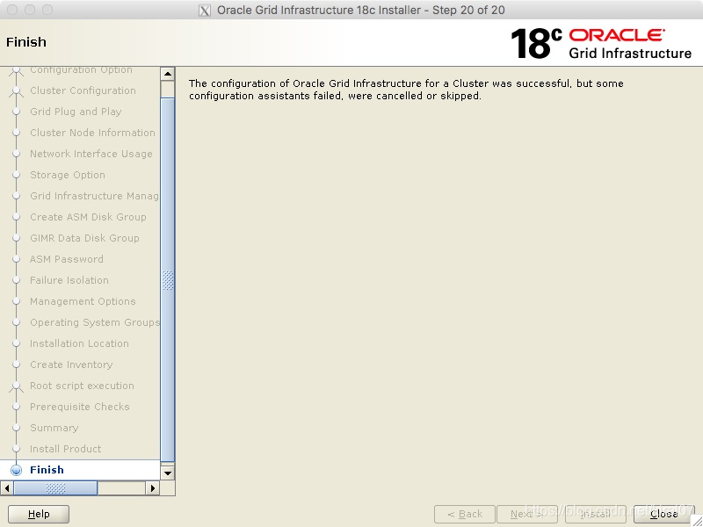Click the step bullet beside Install Product
The height and width of the screenshot is (527, 703).
tap(16, 449)
